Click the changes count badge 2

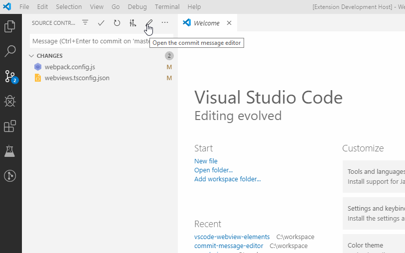tap(169, 56)
